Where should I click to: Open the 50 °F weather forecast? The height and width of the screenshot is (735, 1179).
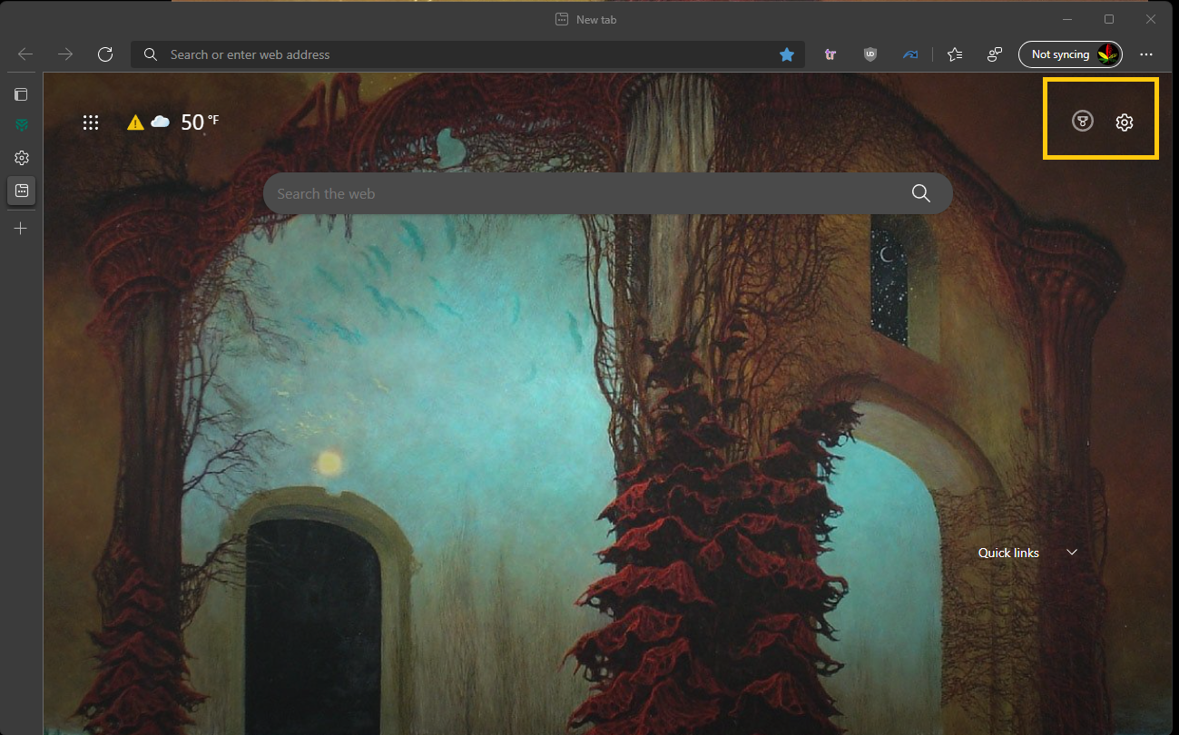pos(200,122)
